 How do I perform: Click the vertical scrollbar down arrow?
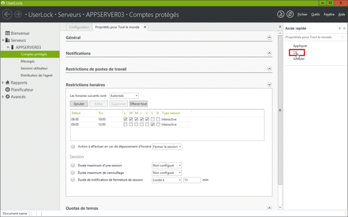pyautogui.click(x=280, y=207)
